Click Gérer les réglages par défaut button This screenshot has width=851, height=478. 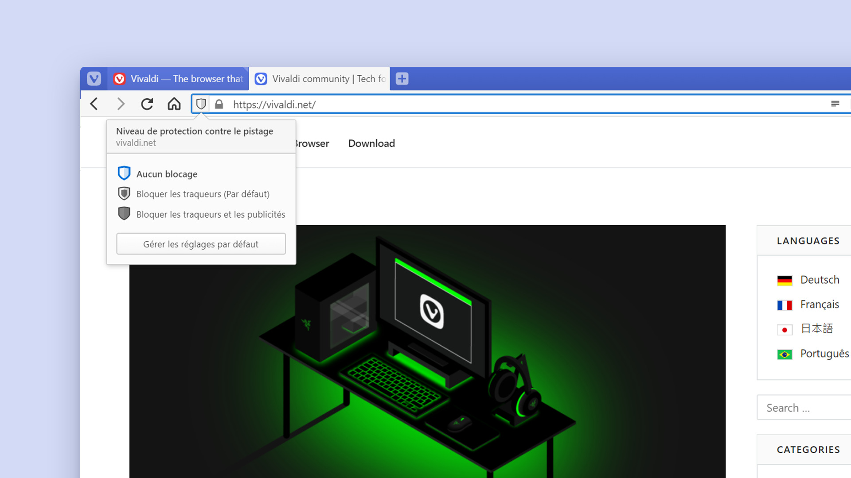pos(201,244)
